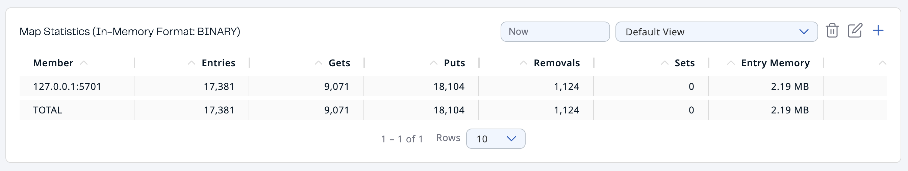908x171 pixels.
Task: Click the Puts column header text
Action: [x=454, y=63]
